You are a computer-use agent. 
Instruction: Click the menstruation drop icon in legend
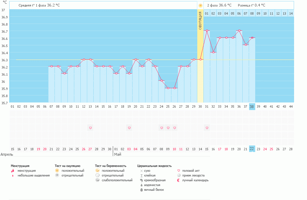[x=13, y=171]
